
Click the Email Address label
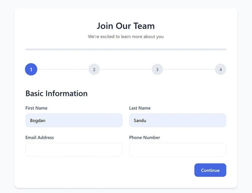(40, 137)
